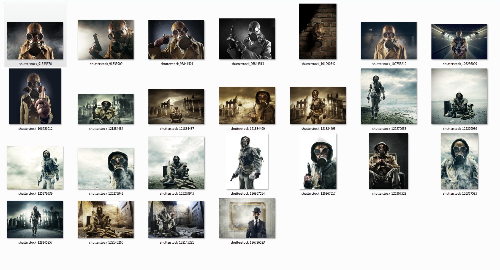Screen dimensions: 500x270
Task: Click file name shutterstock_102755219
Action: point(389,64)
